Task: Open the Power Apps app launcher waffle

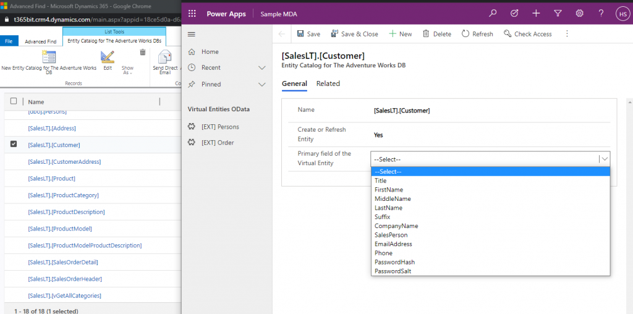Action: [x=192, y=14]
